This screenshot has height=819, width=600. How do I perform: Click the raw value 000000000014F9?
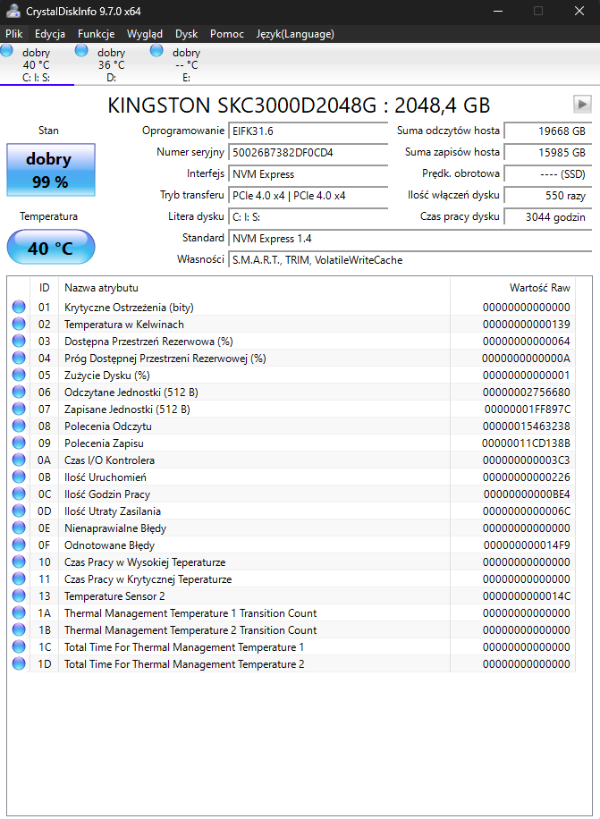pos(527,545)
